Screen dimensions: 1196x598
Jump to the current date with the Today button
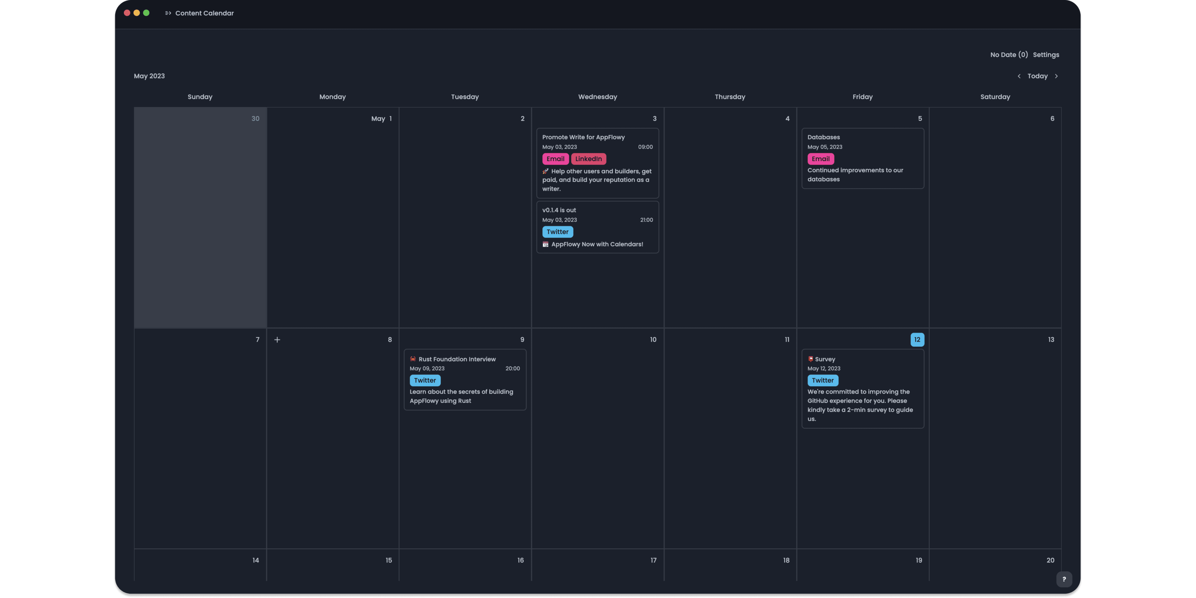click(x=1037, y=76)
